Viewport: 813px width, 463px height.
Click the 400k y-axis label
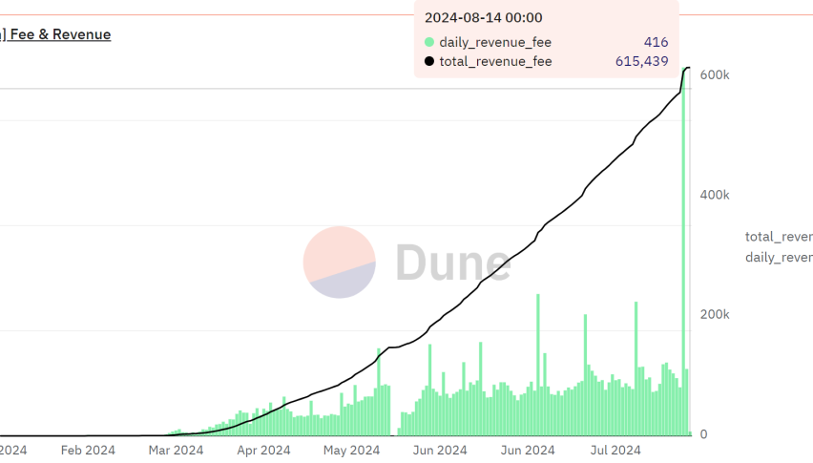point(715,195)
